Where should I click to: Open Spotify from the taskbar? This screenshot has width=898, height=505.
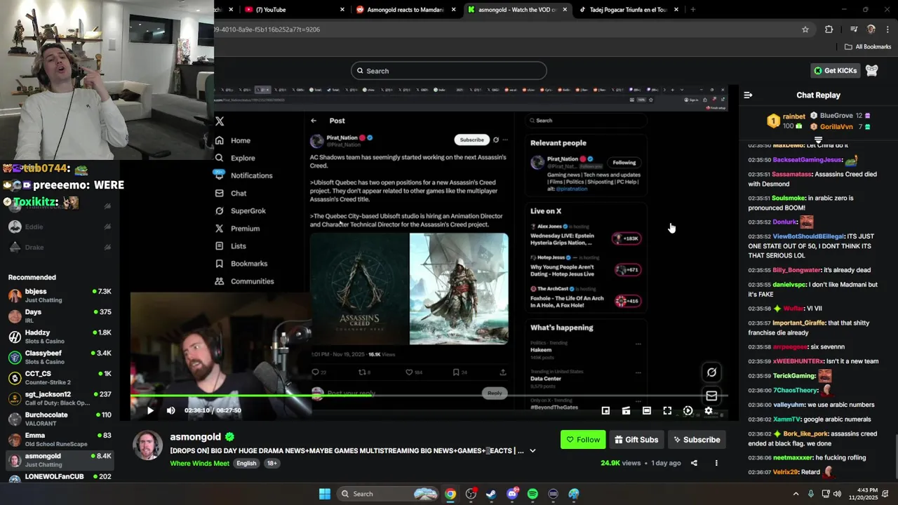pos(532,494)
